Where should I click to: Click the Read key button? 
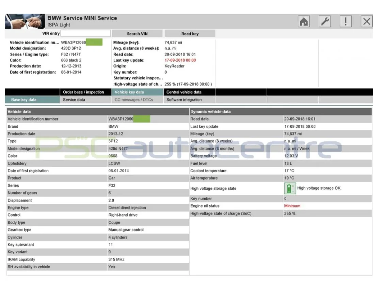pos(190,33)
